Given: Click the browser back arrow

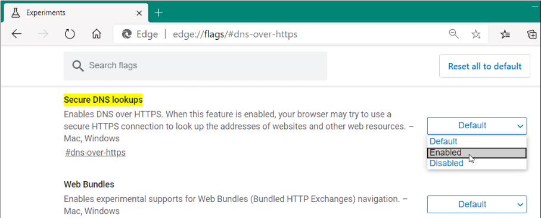Looking at the screenshot, I should click(17, 34).
